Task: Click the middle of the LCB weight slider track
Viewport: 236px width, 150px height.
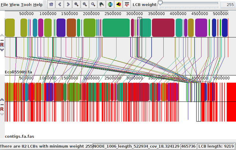Action: 189,3
